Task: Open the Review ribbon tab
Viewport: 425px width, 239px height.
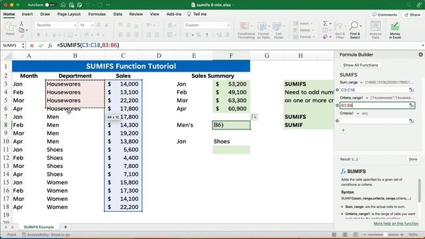Action: (x=135, y=14)
